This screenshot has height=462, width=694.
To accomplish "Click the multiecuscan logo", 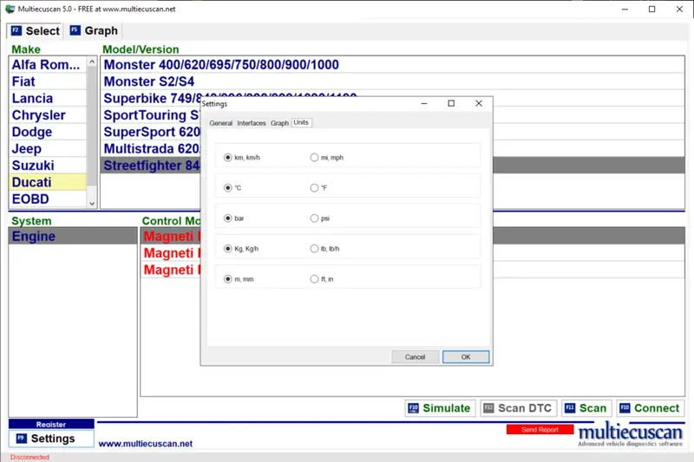I will (x=631, y=434).
